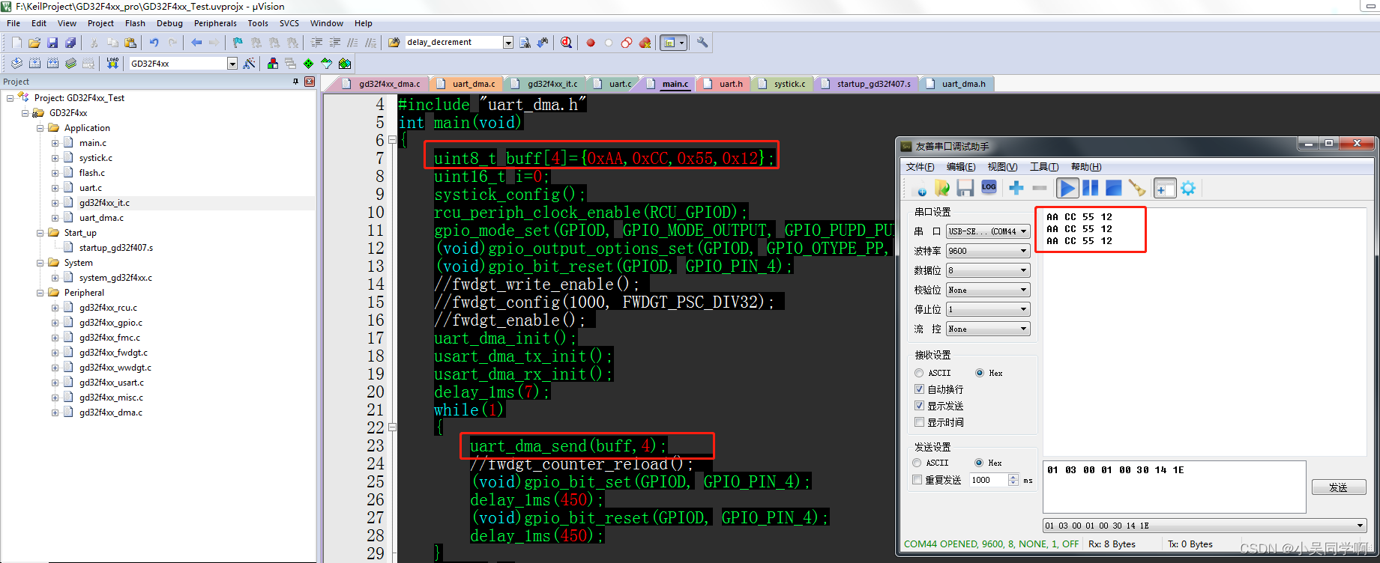Click the Open file icon in Keil toolbar
This screenshot has width=1380, height=563.
coord(34,43)
